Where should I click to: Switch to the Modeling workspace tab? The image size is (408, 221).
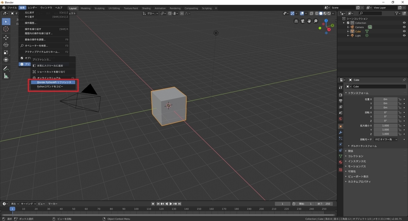85,8
